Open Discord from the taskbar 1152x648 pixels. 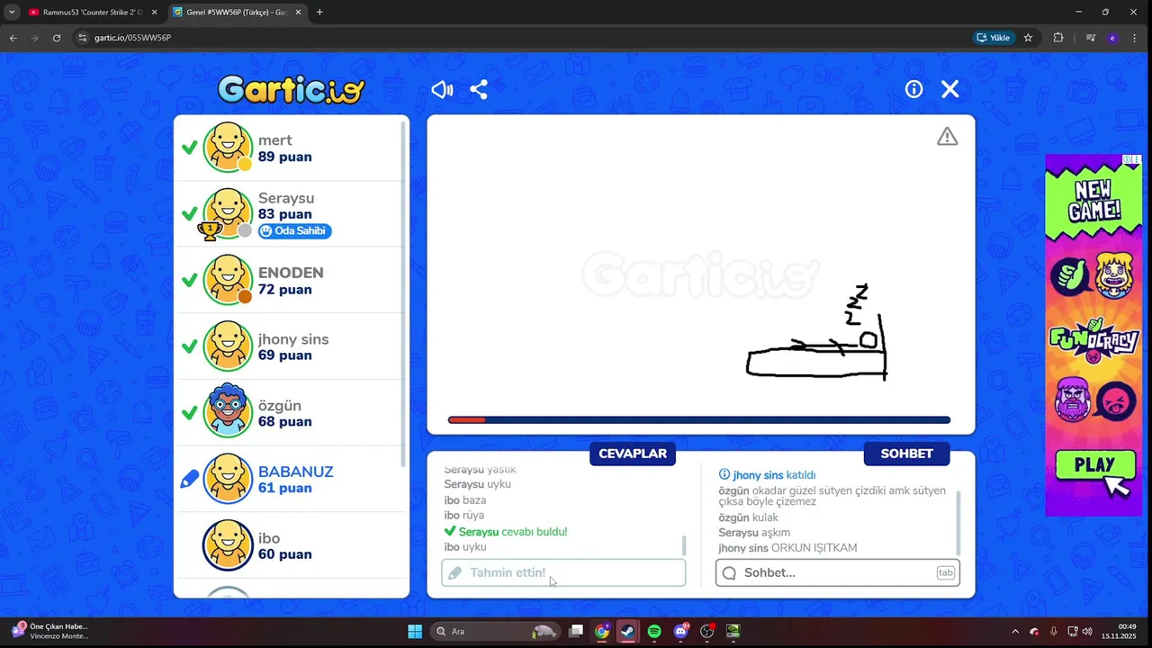tap(681, 631)
